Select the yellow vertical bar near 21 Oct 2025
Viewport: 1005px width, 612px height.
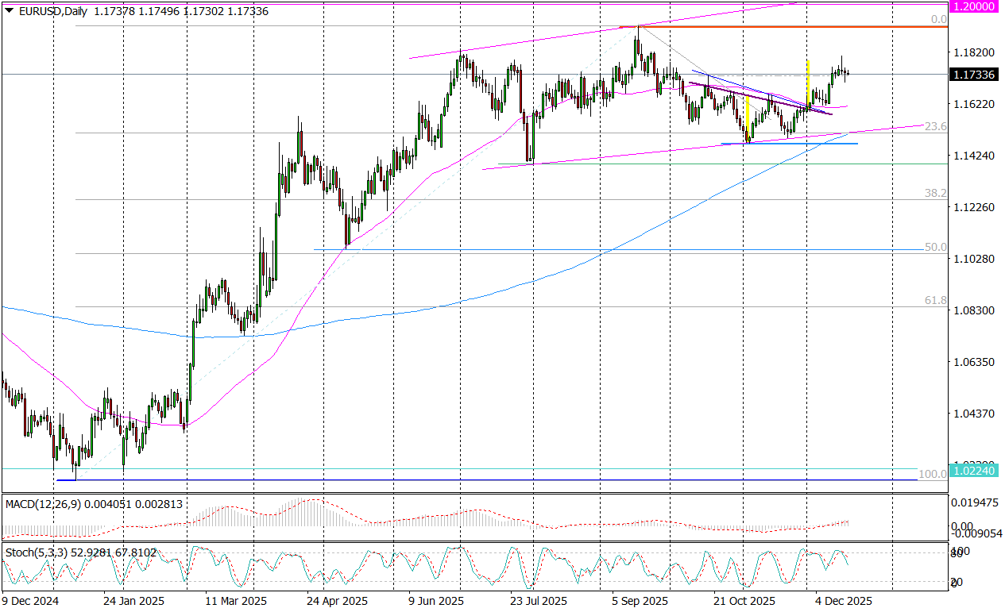point(748,119)
